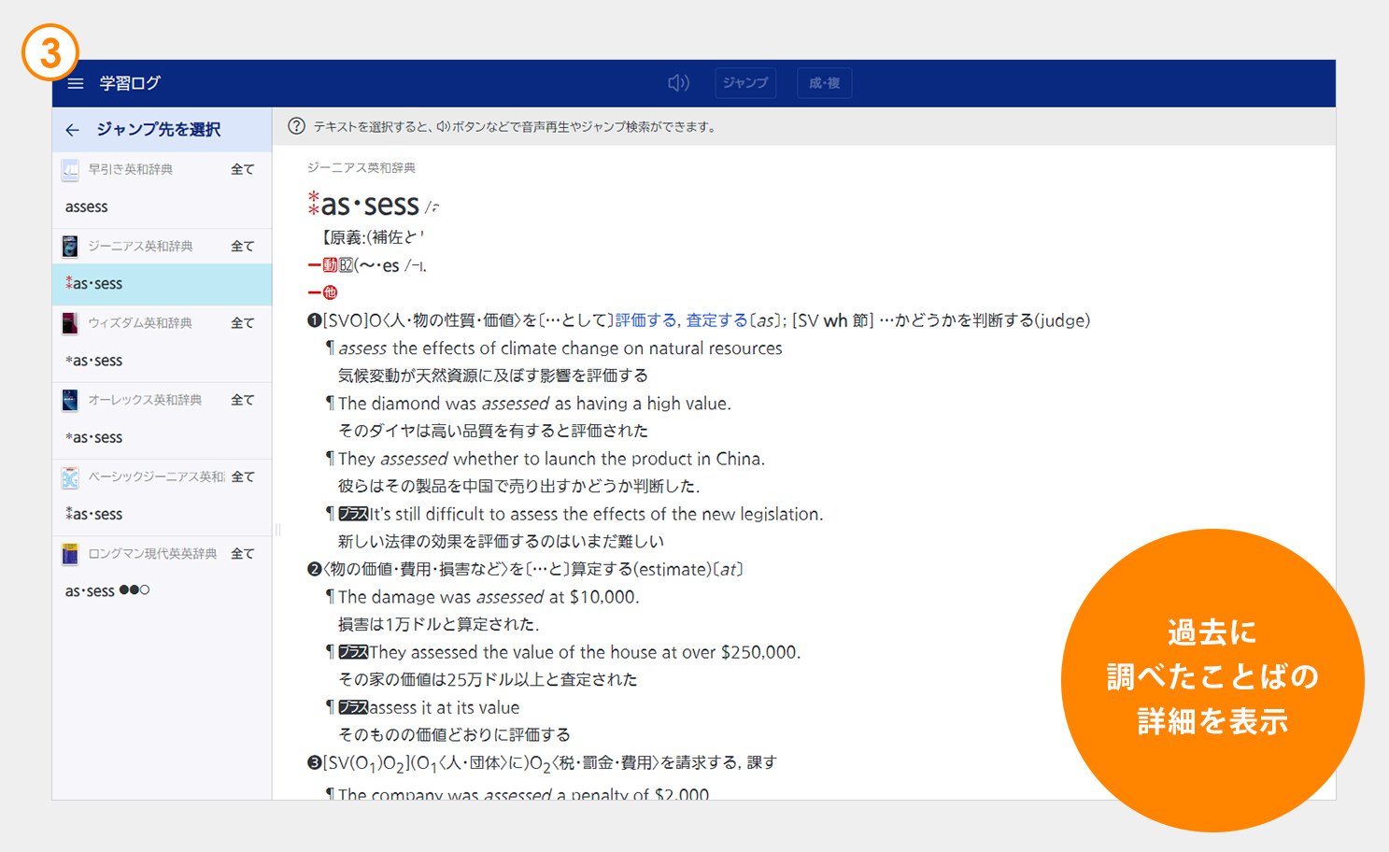This screenshot has width=1389, height=852.
Task: Show 全て results for ジーニアス英和辞典
Action: pos(242,247)
